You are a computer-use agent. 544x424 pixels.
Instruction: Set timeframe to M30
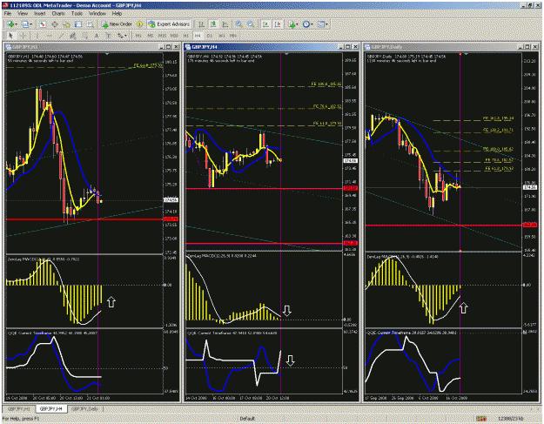click(174, 36)
